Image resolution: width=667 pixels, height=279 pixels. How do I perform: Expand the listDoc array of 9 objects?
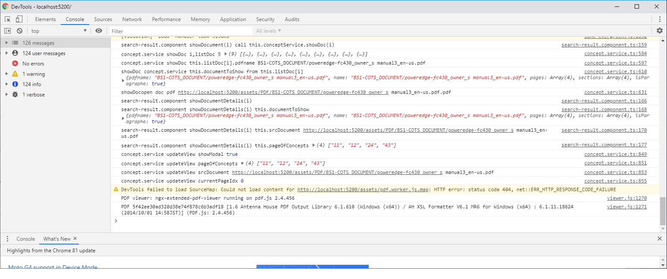pyautogui.click(x=226, y=54)
